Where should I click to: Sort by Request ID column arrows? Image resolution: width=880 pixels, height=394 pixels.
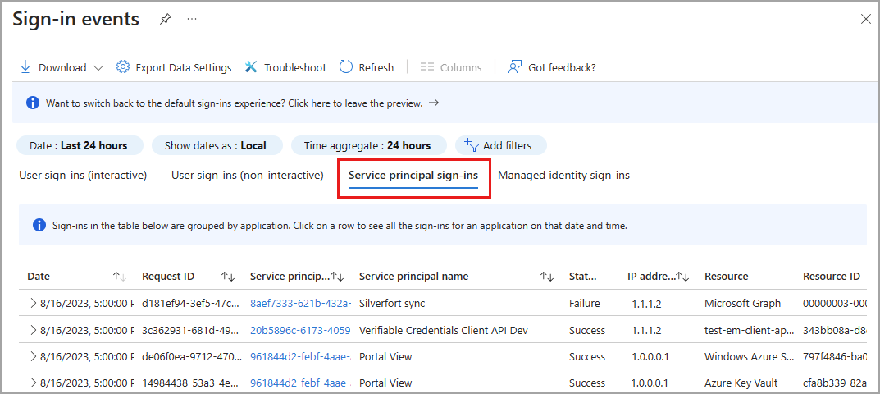click(x=228, y=276)
